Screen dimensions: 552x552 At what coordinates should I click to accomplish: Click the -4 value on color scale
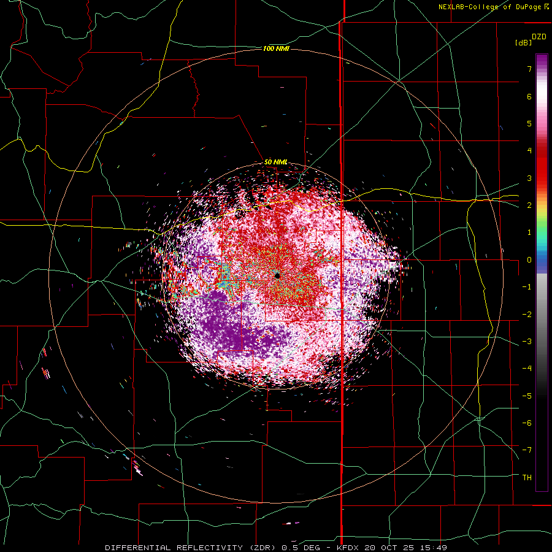pos(527,369)
